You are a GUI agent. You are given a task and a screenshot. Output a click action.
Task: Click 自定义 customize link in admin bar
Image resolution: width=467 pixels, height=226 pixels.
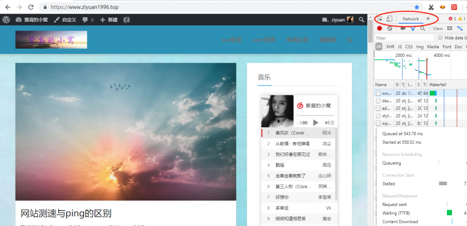coord(65,20)
